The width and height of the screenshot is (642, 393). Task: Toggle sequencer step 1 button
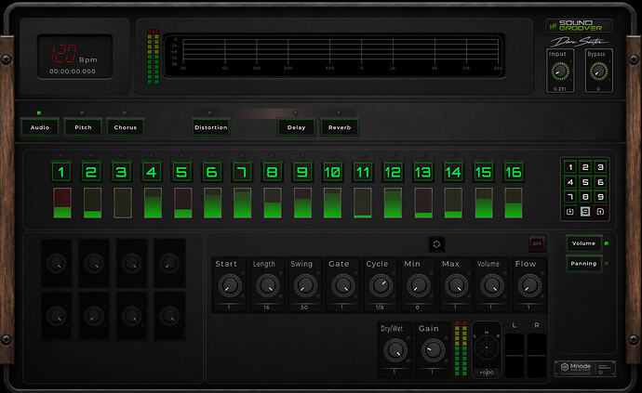[61, 172]
